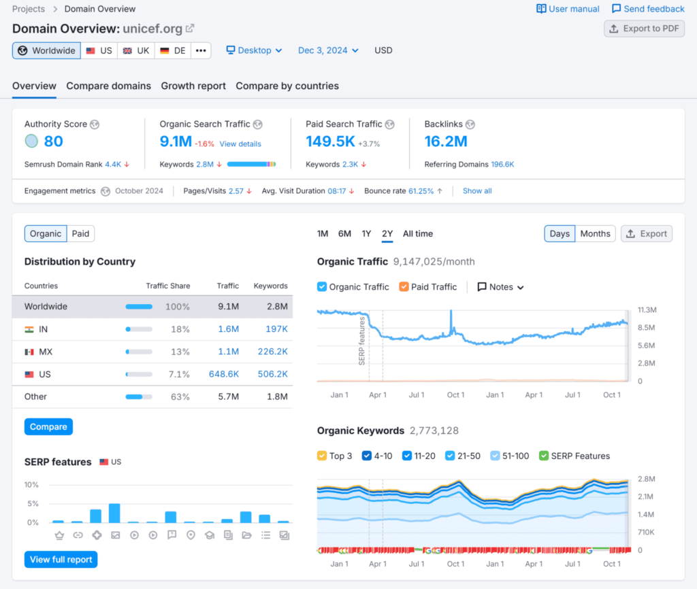Switch chart granularity to Months
This screenshot has height=589, width=697.
(595, 234)
